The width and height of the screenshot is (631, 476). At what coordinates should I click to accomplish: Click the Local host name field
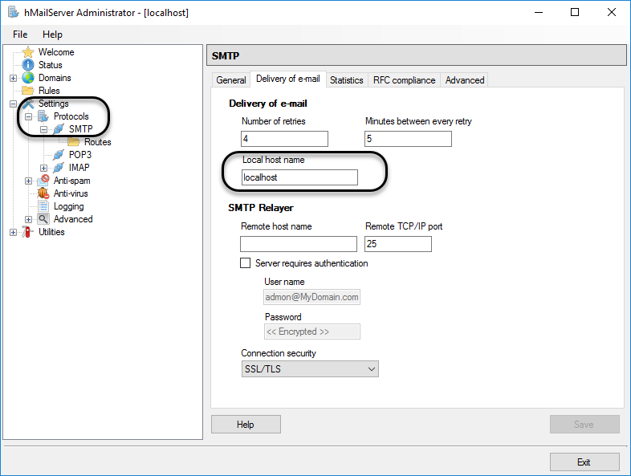tap(299, 177)
